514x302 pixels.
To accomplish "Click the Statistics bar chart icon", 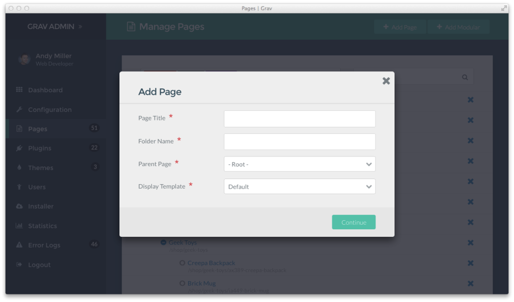I will pos(20,225).
